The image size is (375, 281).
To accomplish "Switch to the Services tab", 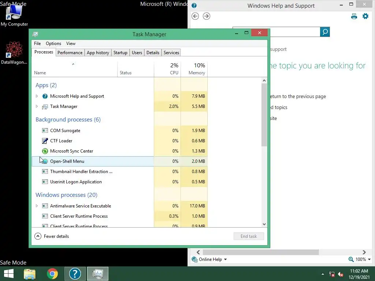I will click(171, 53).
